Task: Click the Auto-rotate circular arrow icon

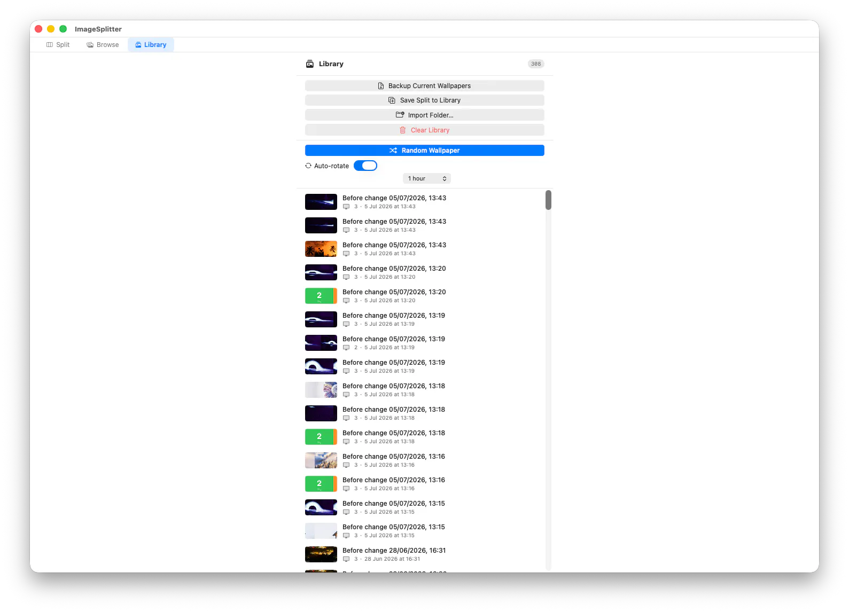Action: (308, 166)
